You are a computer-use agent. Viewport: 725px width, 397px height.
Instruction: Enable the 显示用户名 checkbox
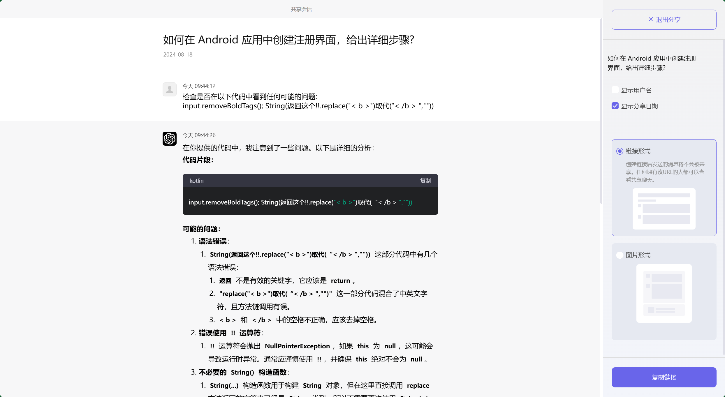click(x=615, y=90)
